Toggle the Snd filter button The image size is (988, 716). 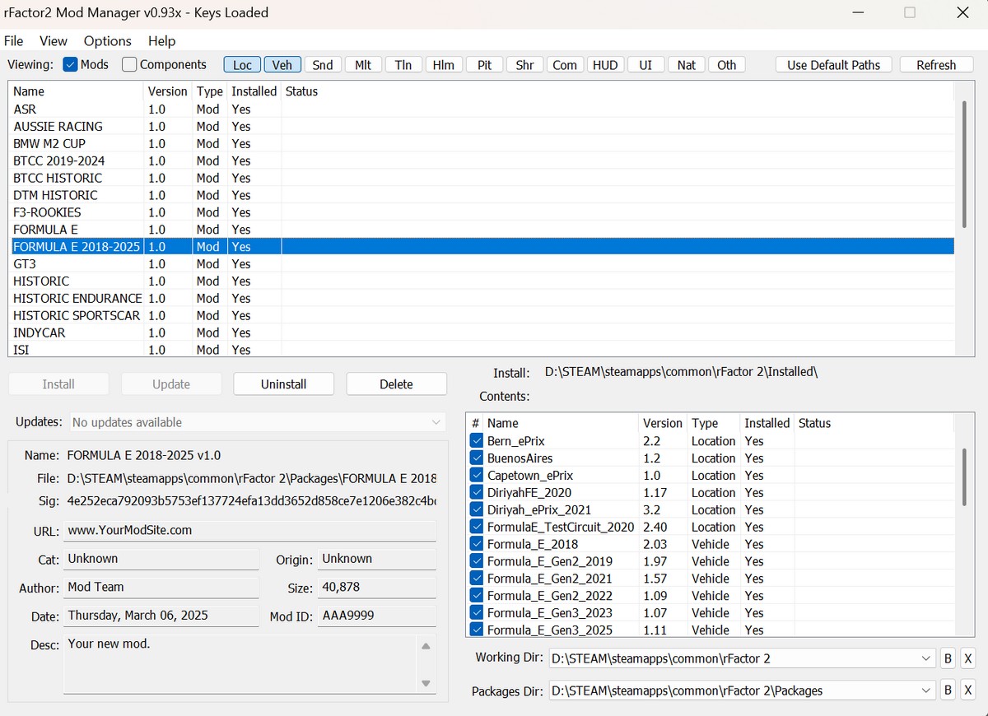coord(323,65)
